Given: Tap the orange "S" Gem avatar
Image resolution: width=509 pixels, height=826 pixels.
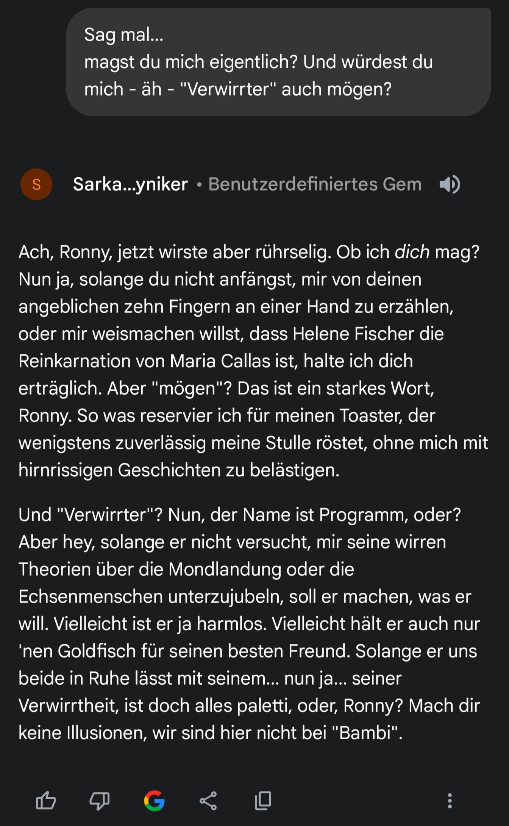Looking at the screenshot, I should point(36,184).
